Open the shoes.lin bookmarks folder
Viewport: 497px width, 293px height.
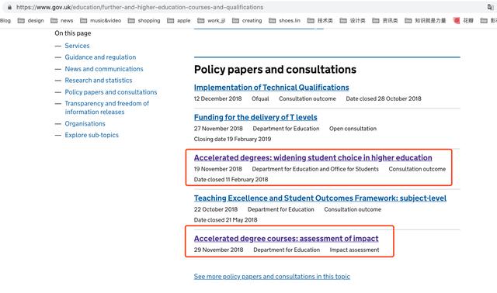click(285, 21)
